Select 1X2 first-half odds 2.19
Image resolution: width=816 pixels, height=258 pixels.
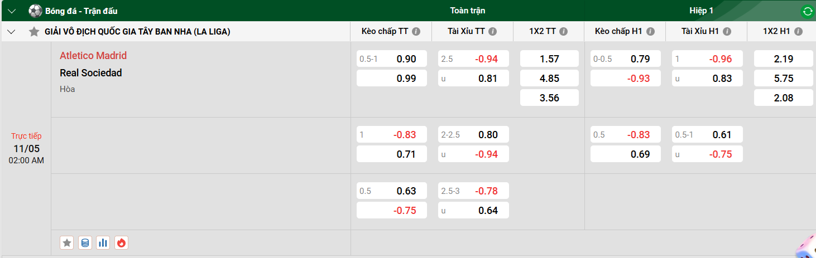point(783,59)
